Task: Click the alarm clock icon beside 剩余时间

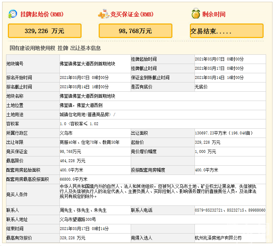Action: [196, 14]
